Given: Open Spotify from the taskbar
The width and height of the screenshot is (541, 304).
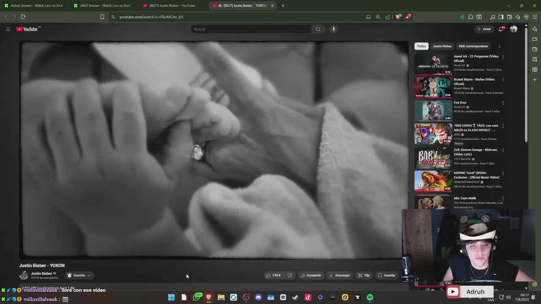Looking at the screenshot, I should point(370,297).
